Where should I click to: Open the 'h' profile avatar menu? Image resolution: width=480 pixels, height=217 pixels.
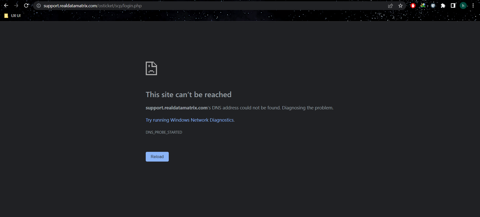[x=463, y=5]
